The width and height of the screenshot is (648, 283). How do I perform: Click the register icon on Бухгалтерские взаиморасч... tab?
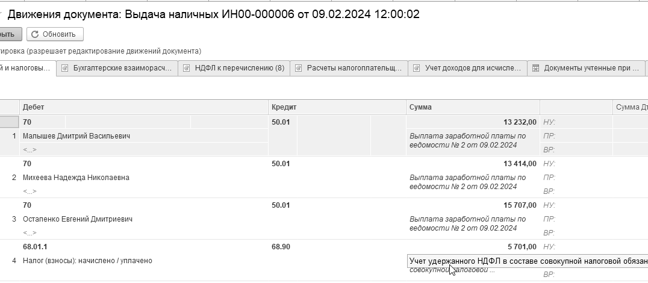click(x=64, y=68)
